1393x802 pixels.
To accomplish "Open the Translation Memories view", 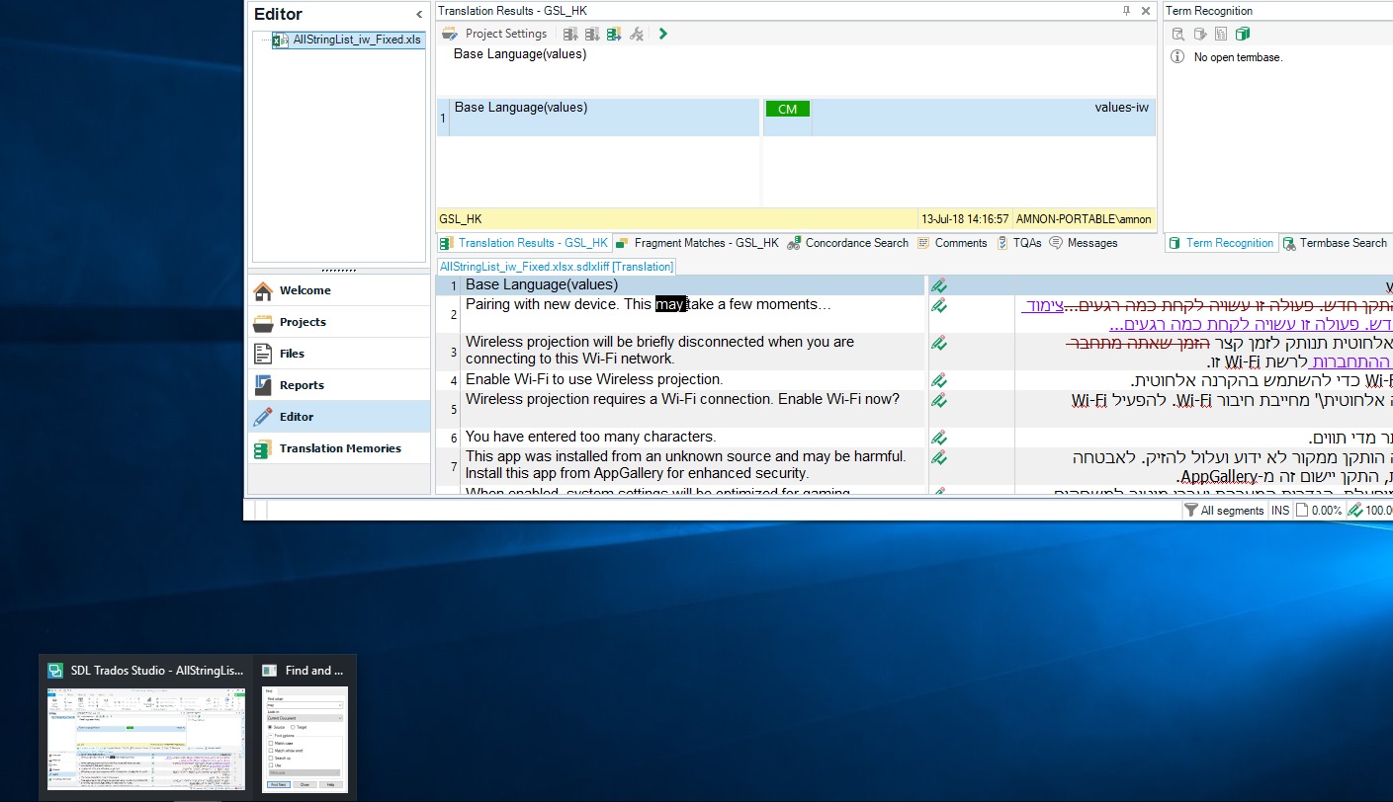I will (339, 448).
